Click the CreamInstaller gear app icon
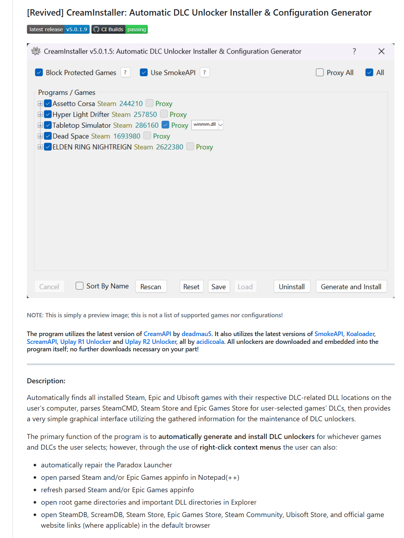Screen dimensions: 404x538 (x=36, y=51)
